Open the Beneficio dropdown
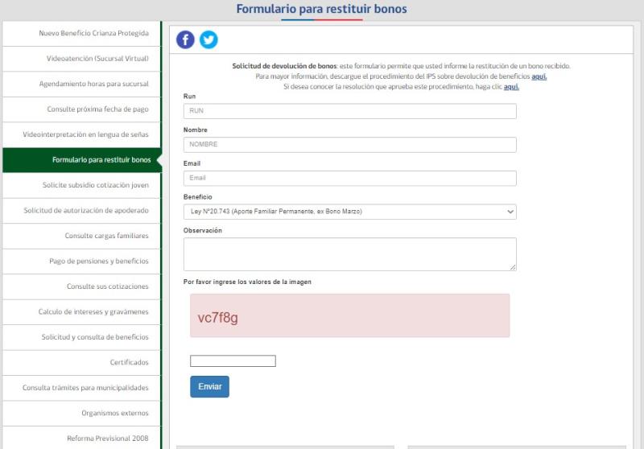 point(349,212)
